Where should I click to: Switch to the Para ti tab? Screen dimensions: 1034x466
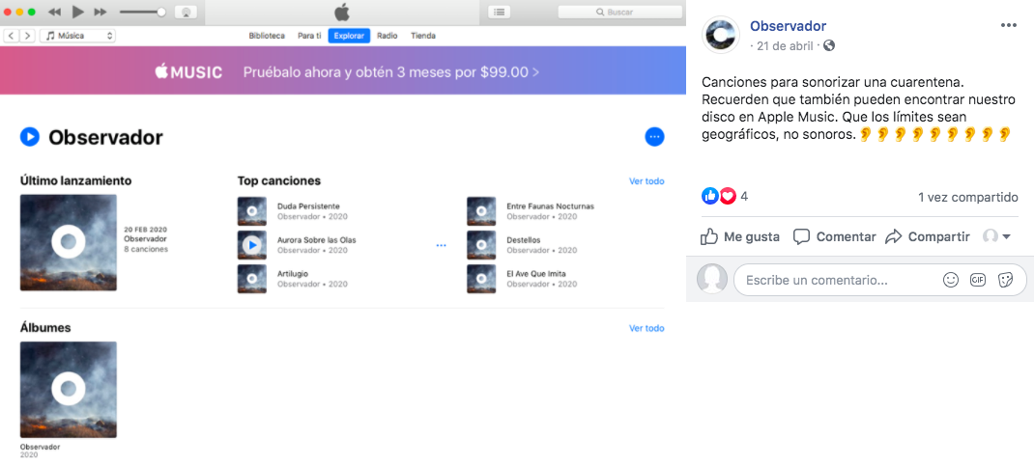tap(308, 36)
